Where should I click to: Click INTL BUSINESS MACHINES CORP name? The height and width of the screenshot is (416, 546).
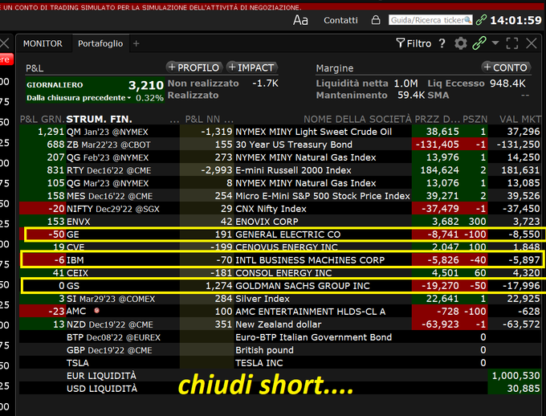(x=310, y=260)
